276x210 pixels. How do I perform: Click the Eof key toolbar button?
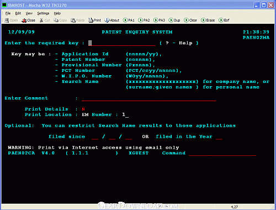(224, 20)
